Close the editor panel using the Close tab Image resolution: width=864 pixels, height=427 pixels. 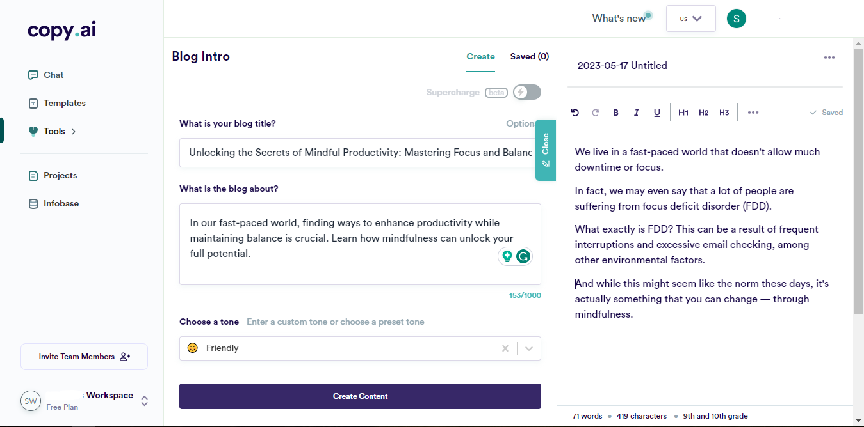[546, 150]
